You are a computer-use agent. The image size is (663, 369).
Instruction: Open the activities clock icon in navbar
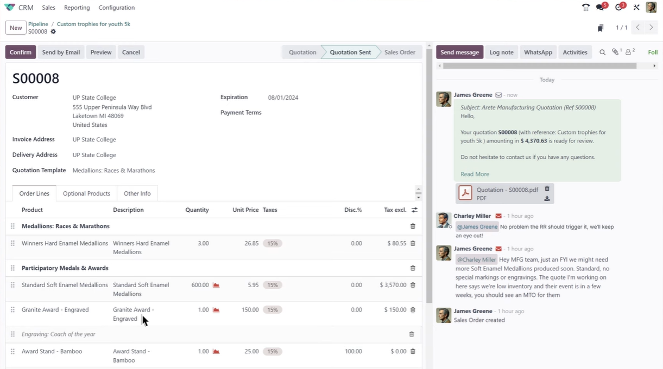(x=619, y=8)
